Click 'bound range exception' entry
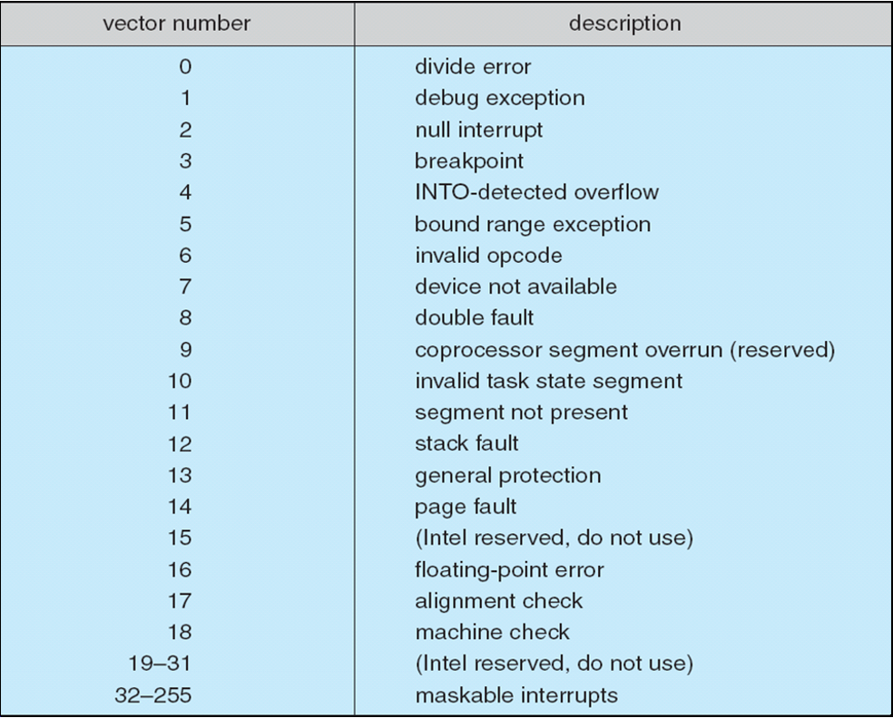The height and width of the screenshot is (718, 893). [533, 224]
